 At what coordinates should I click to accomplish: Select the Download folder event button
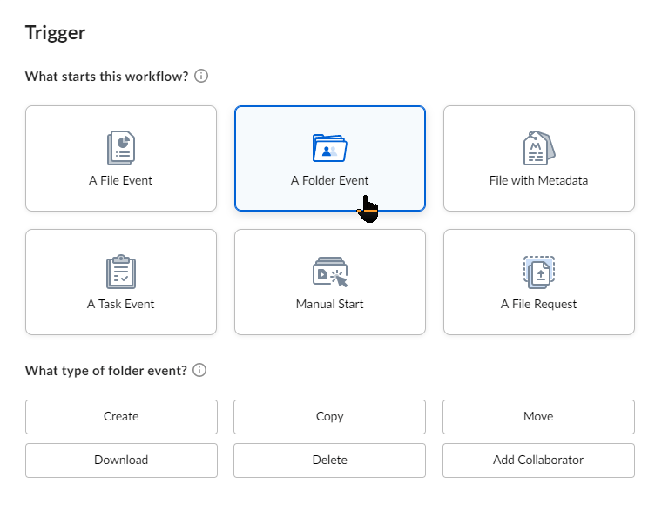(x=121, y=460)
